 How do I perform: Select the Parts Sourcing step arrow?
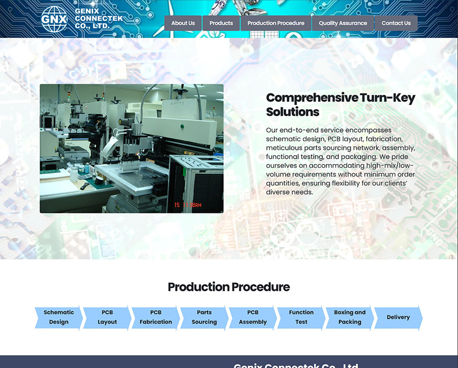[x=204, y=317]
